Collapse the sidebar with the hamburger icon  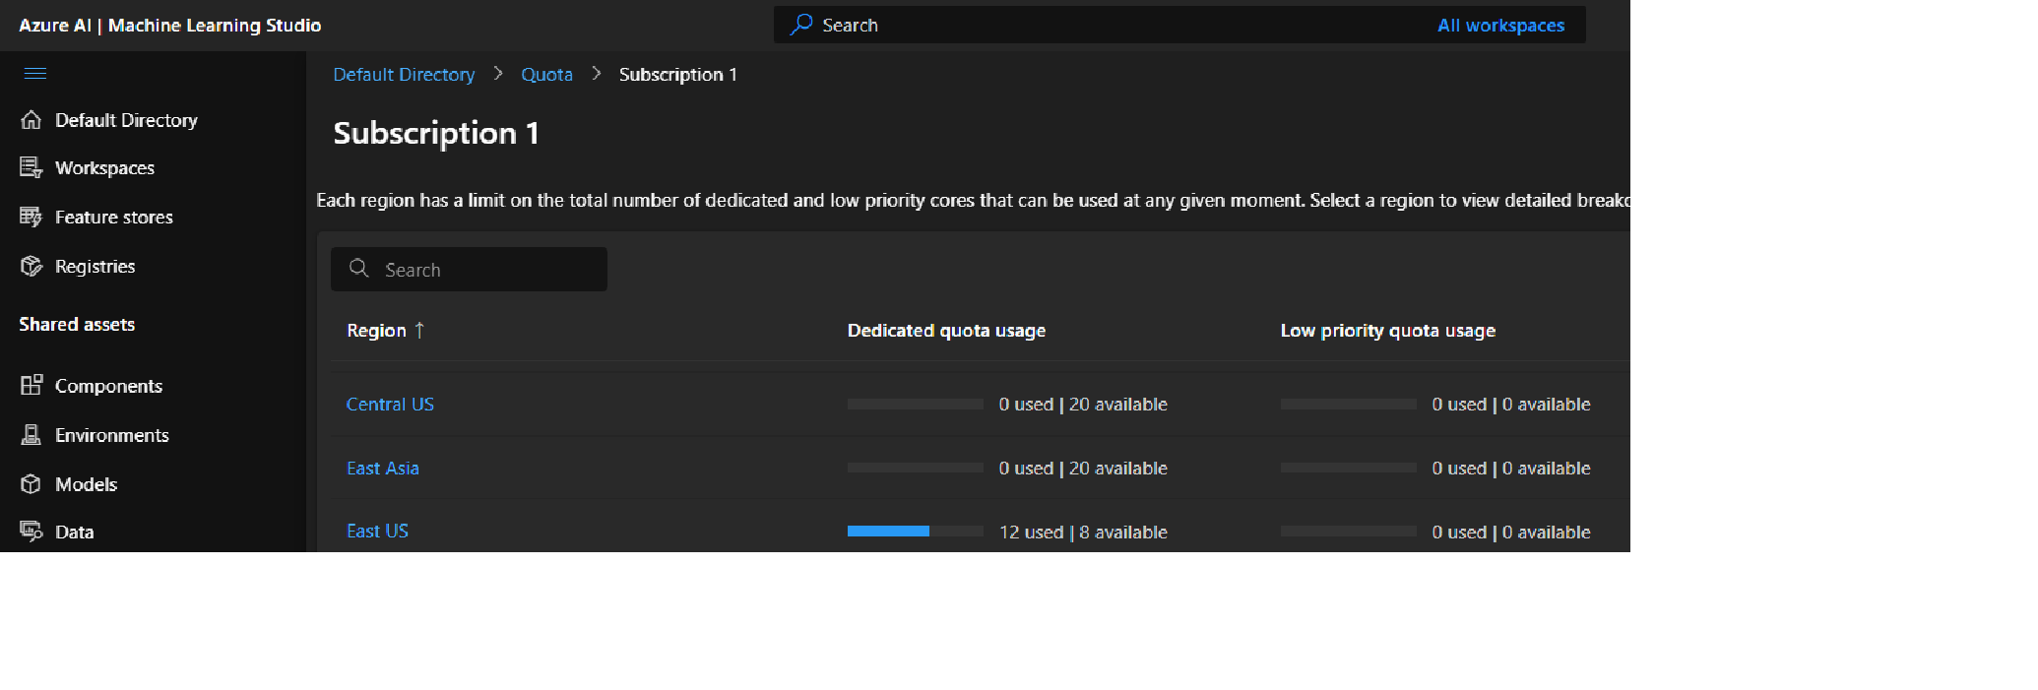(x=35, y=74)
